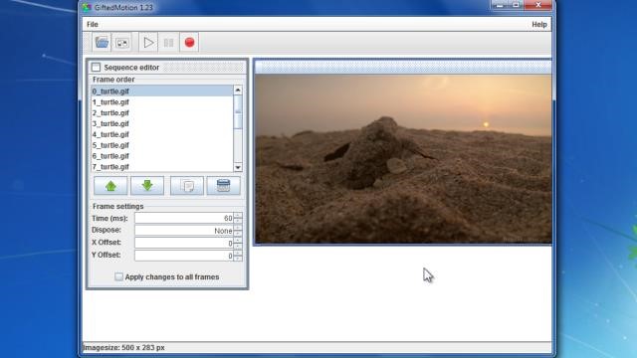The width and height of the screenshot is (637, 358).
Task: Open the File menu
Action: (x=93, y=24)
